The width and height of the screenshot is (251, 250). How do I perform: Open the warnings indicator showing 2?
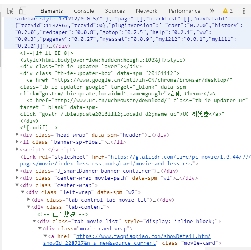tap(228, 11)
